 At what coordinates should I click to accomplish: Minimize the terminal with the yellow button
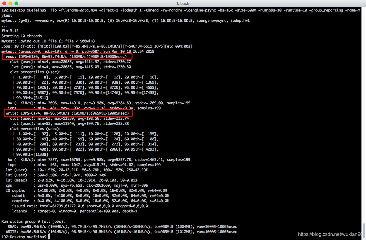(x=10, y=3)
